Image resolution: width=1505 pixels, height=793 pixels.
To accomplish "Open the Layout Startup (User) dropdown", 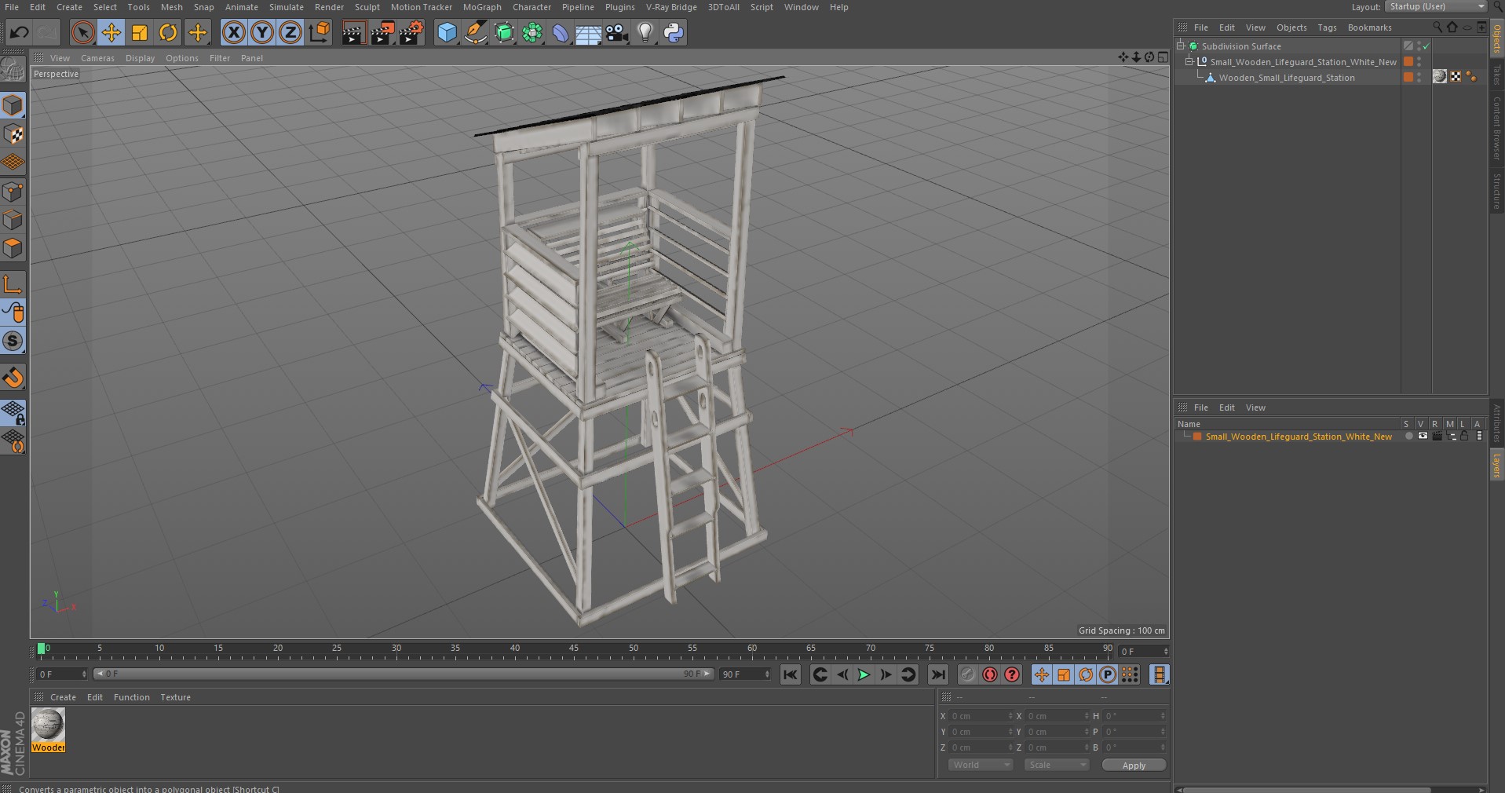I will 1436,6.
